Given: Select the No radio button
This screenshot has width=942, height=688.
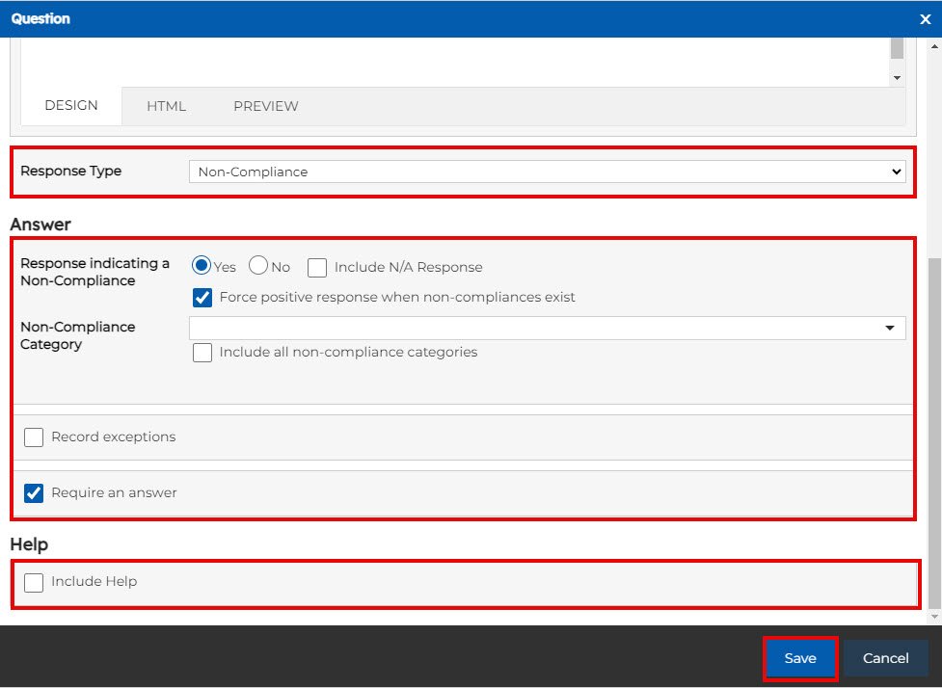Looking at the screenshot, I should (258, 266).
